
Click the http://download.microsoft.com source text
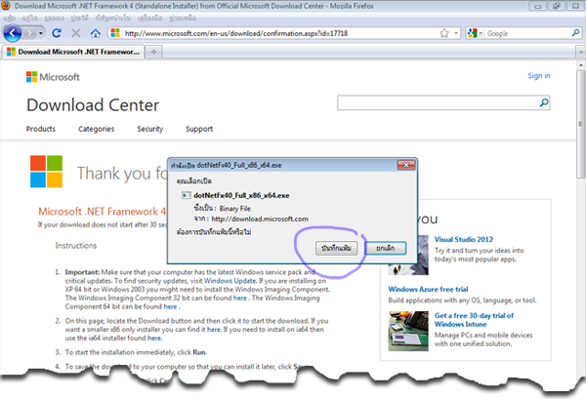point(260,219)
